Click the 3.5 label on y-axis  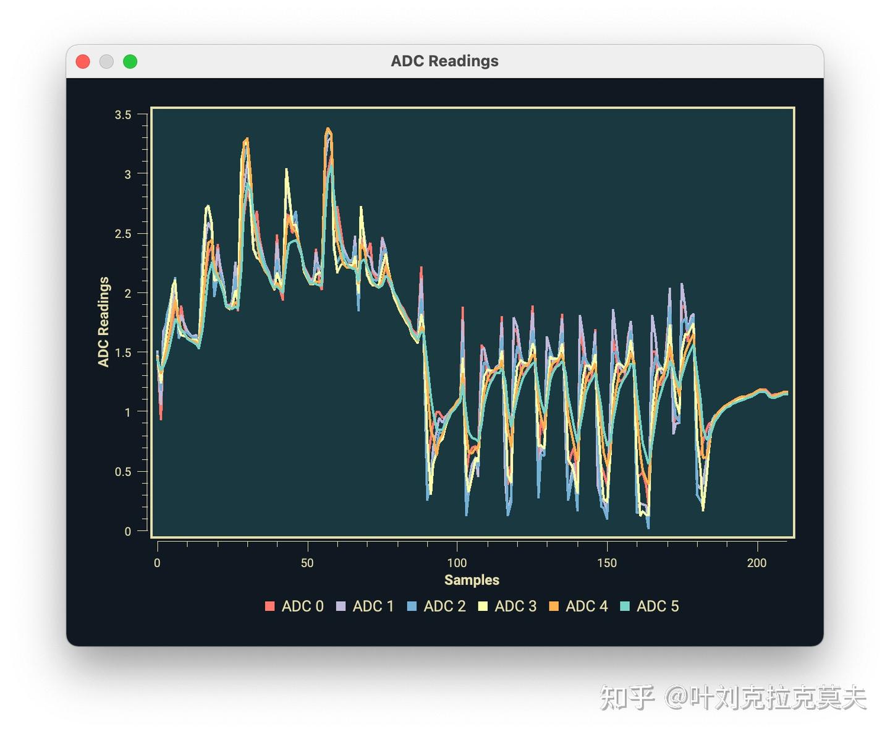(123, 114)
